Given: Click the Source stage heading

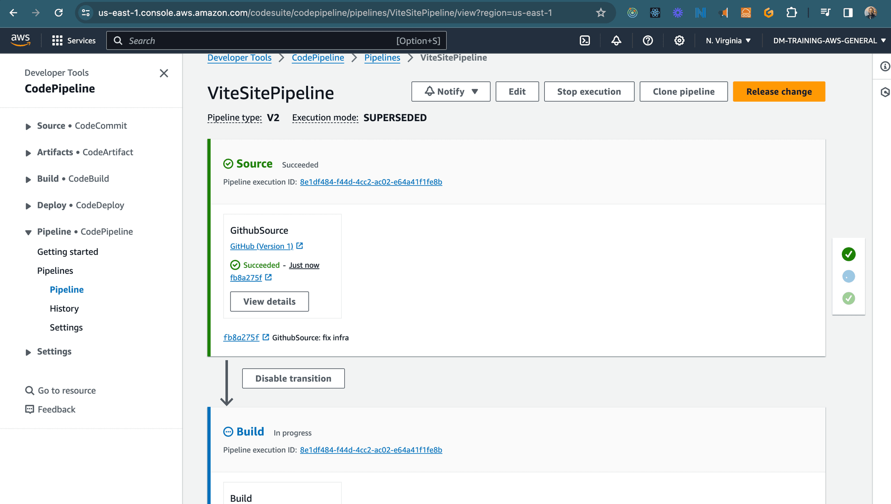Looking at the screenshot, I should 254,164.
